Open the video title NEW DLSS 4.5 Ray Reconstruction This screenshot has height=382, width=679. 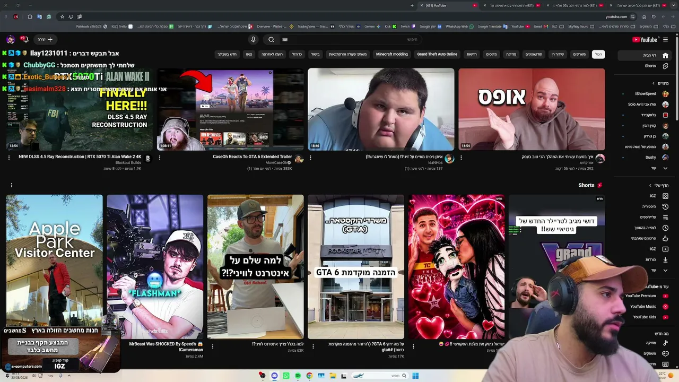(80, 157)
